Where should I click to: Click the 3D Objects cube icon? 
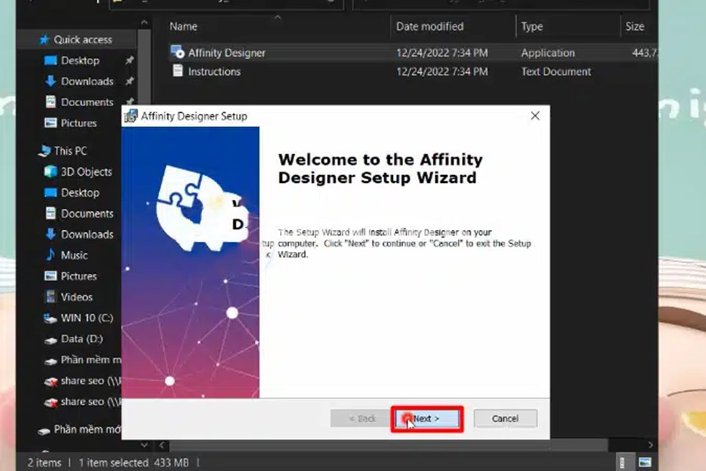(x=50, y=172)
